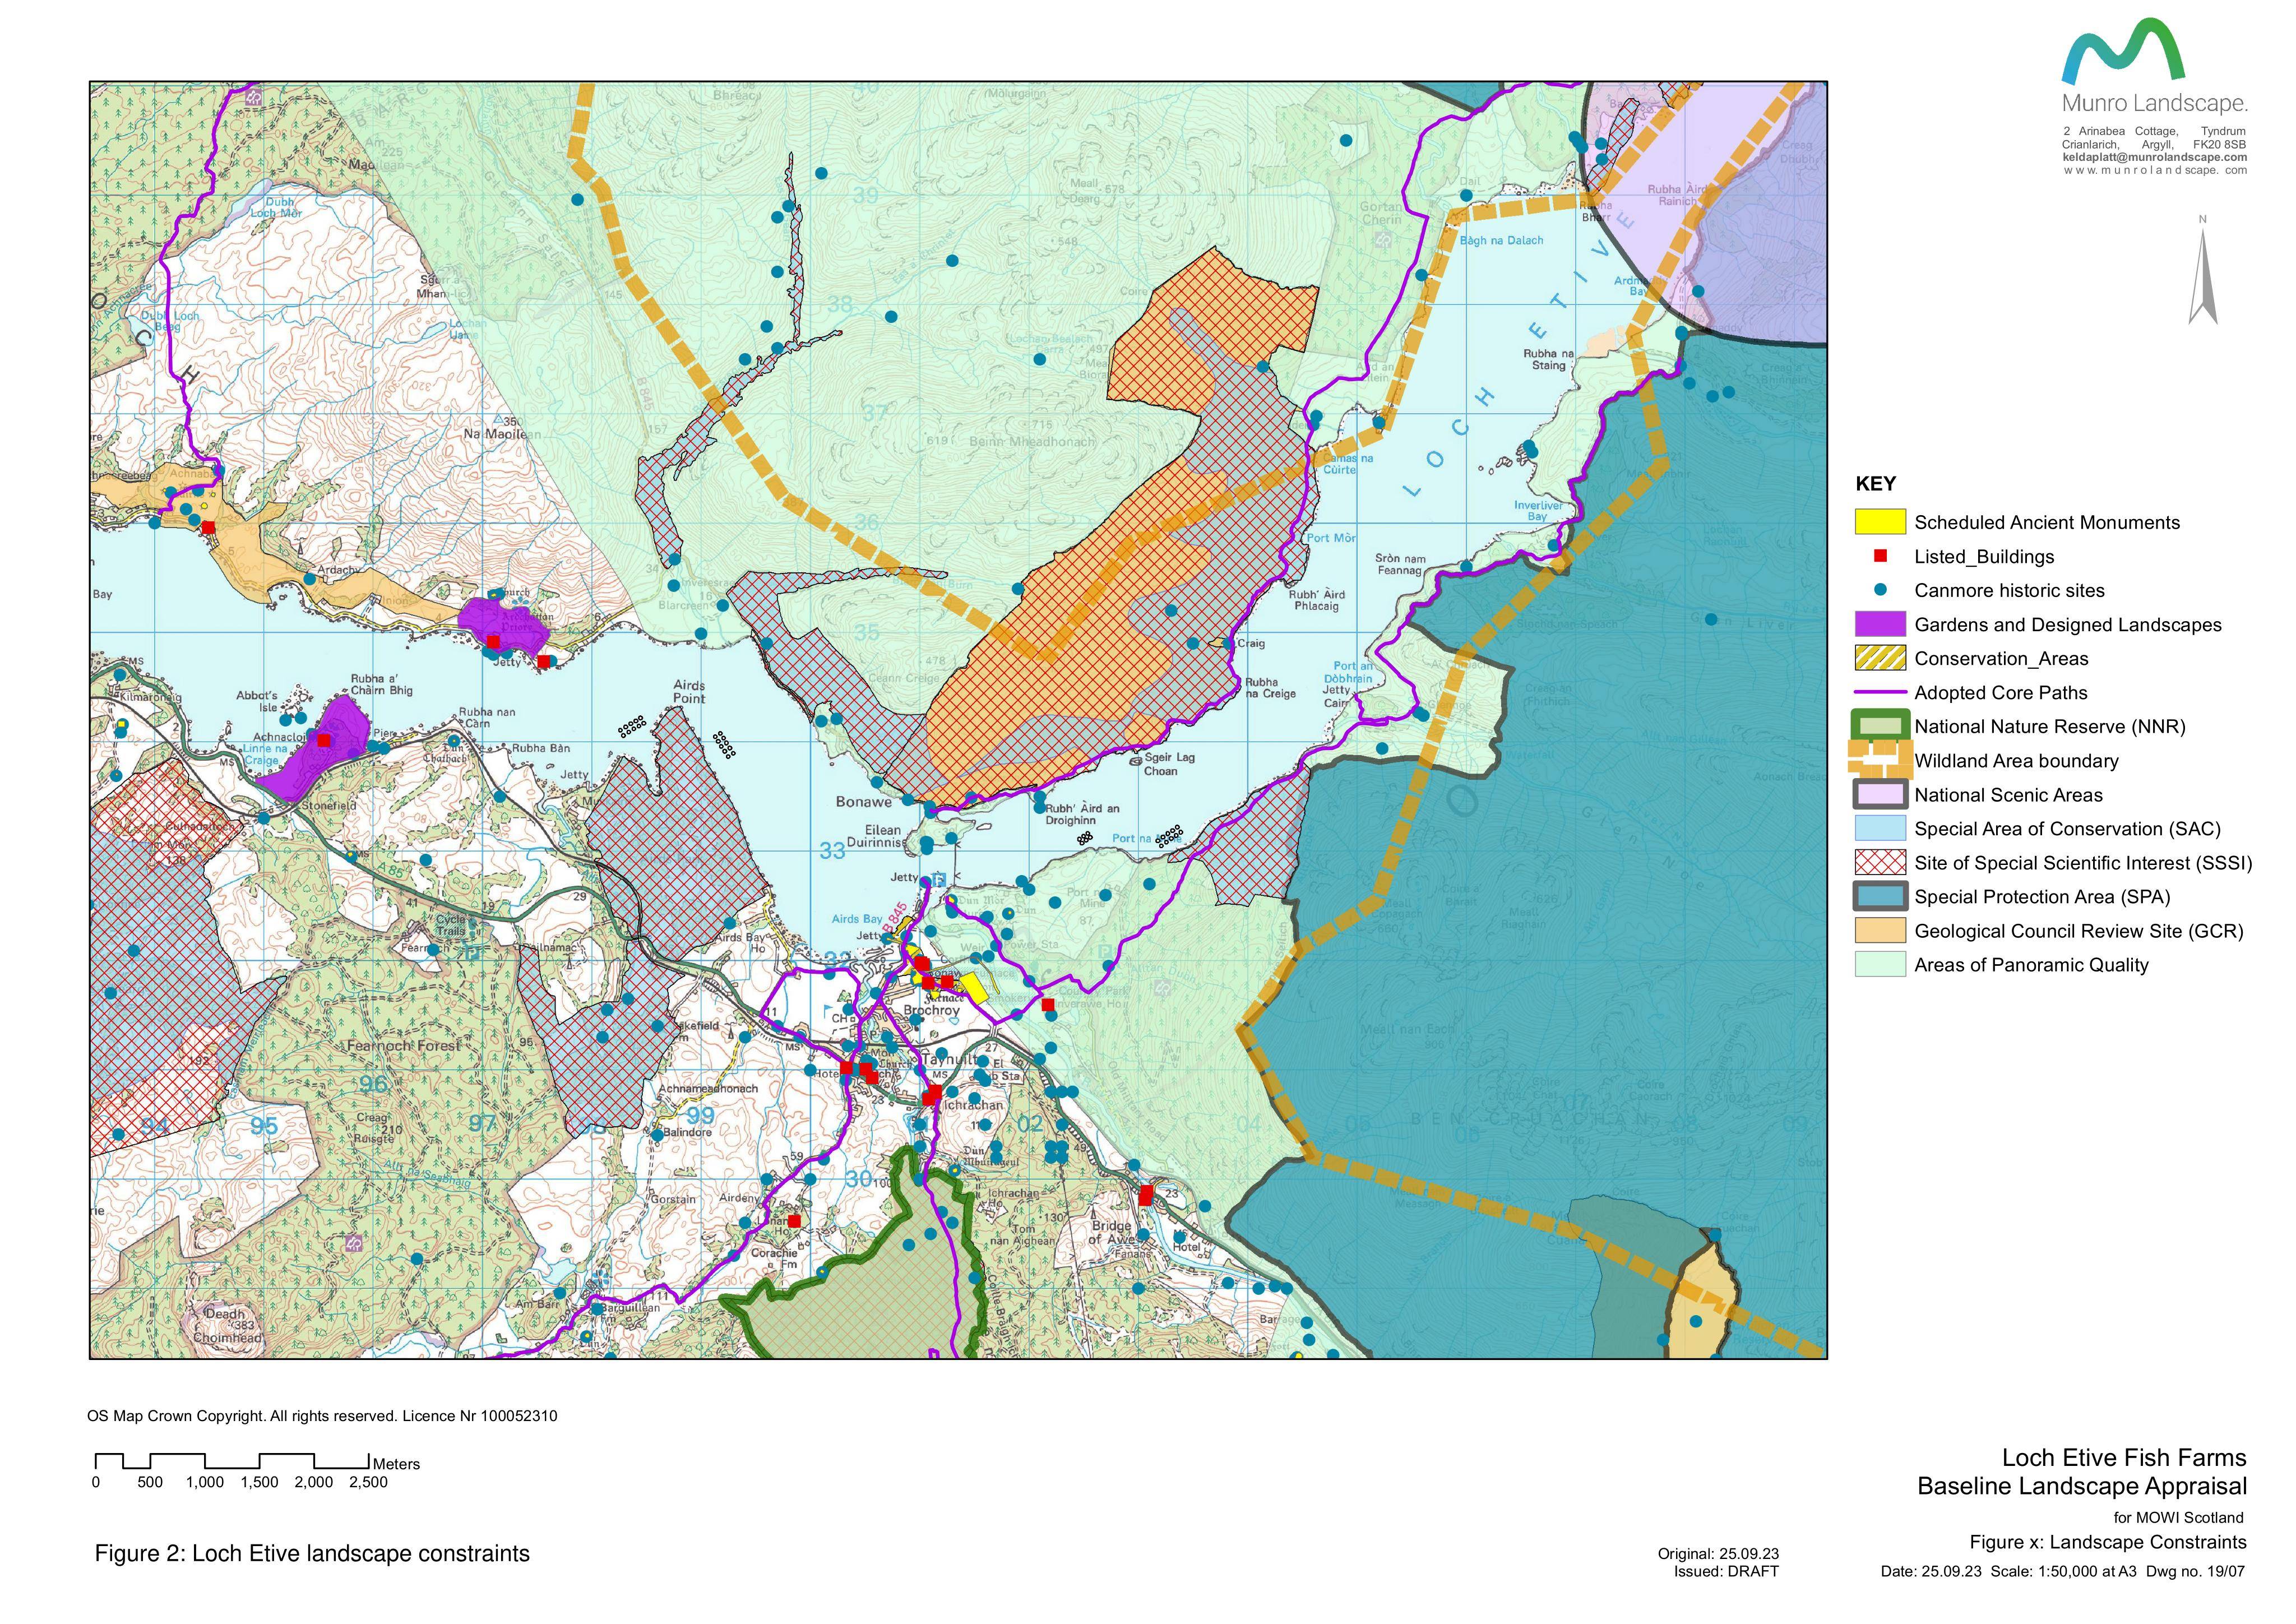Click the keldaplatt@munrolandscape.com email address
This screenshot has width=2296, height=1624.
[x=2154, y=157]
